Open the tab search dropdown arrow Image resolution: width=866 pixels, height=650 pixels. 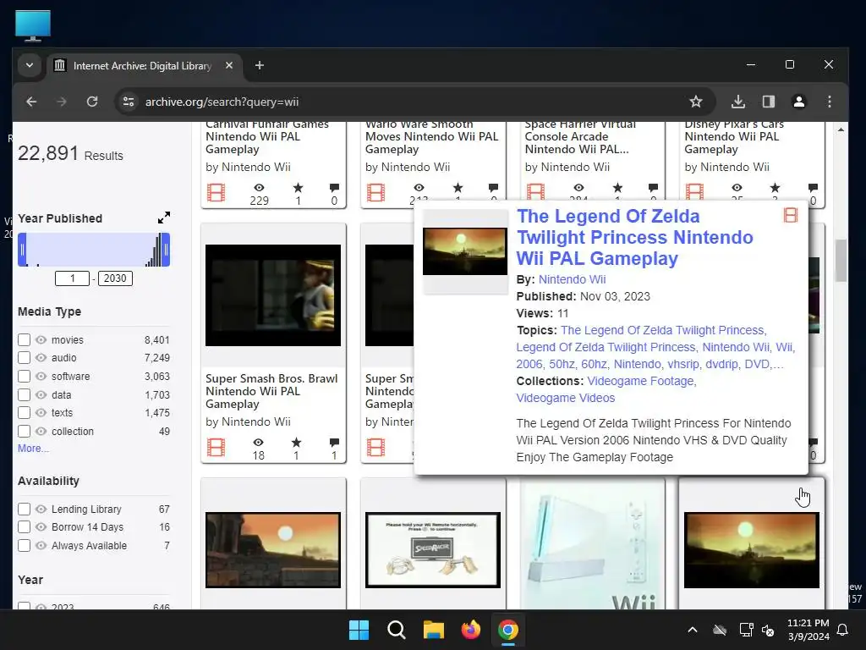pyautogui.click(x=30, y=65)
